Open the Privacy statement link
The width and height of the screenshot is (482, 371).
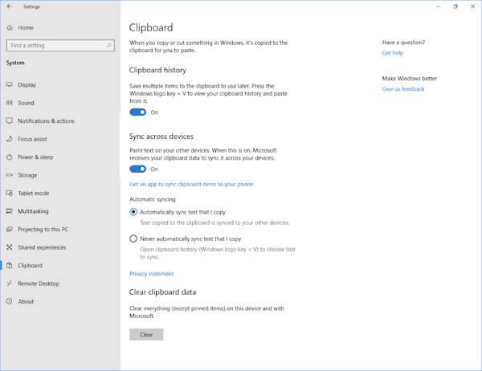click(152, 274)
